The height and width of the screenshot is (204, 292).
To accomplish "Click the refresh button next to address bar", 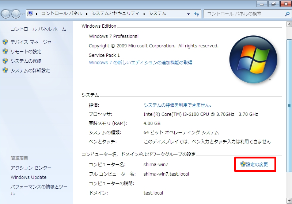I will pyautogui.click(x=197, y=14).
